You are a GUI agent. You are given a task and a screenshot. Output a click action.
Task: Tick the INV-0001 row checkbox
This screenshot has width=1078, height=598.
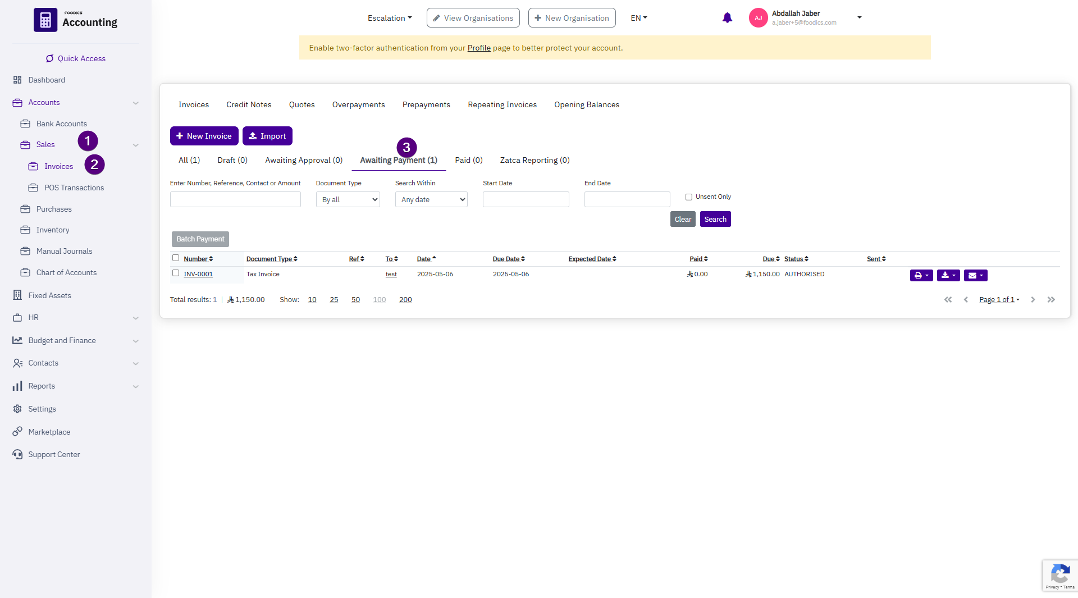[176, 273]
